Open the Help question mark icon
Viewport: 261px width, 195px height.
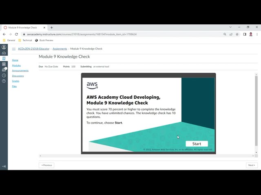click(x=4, y=81)
